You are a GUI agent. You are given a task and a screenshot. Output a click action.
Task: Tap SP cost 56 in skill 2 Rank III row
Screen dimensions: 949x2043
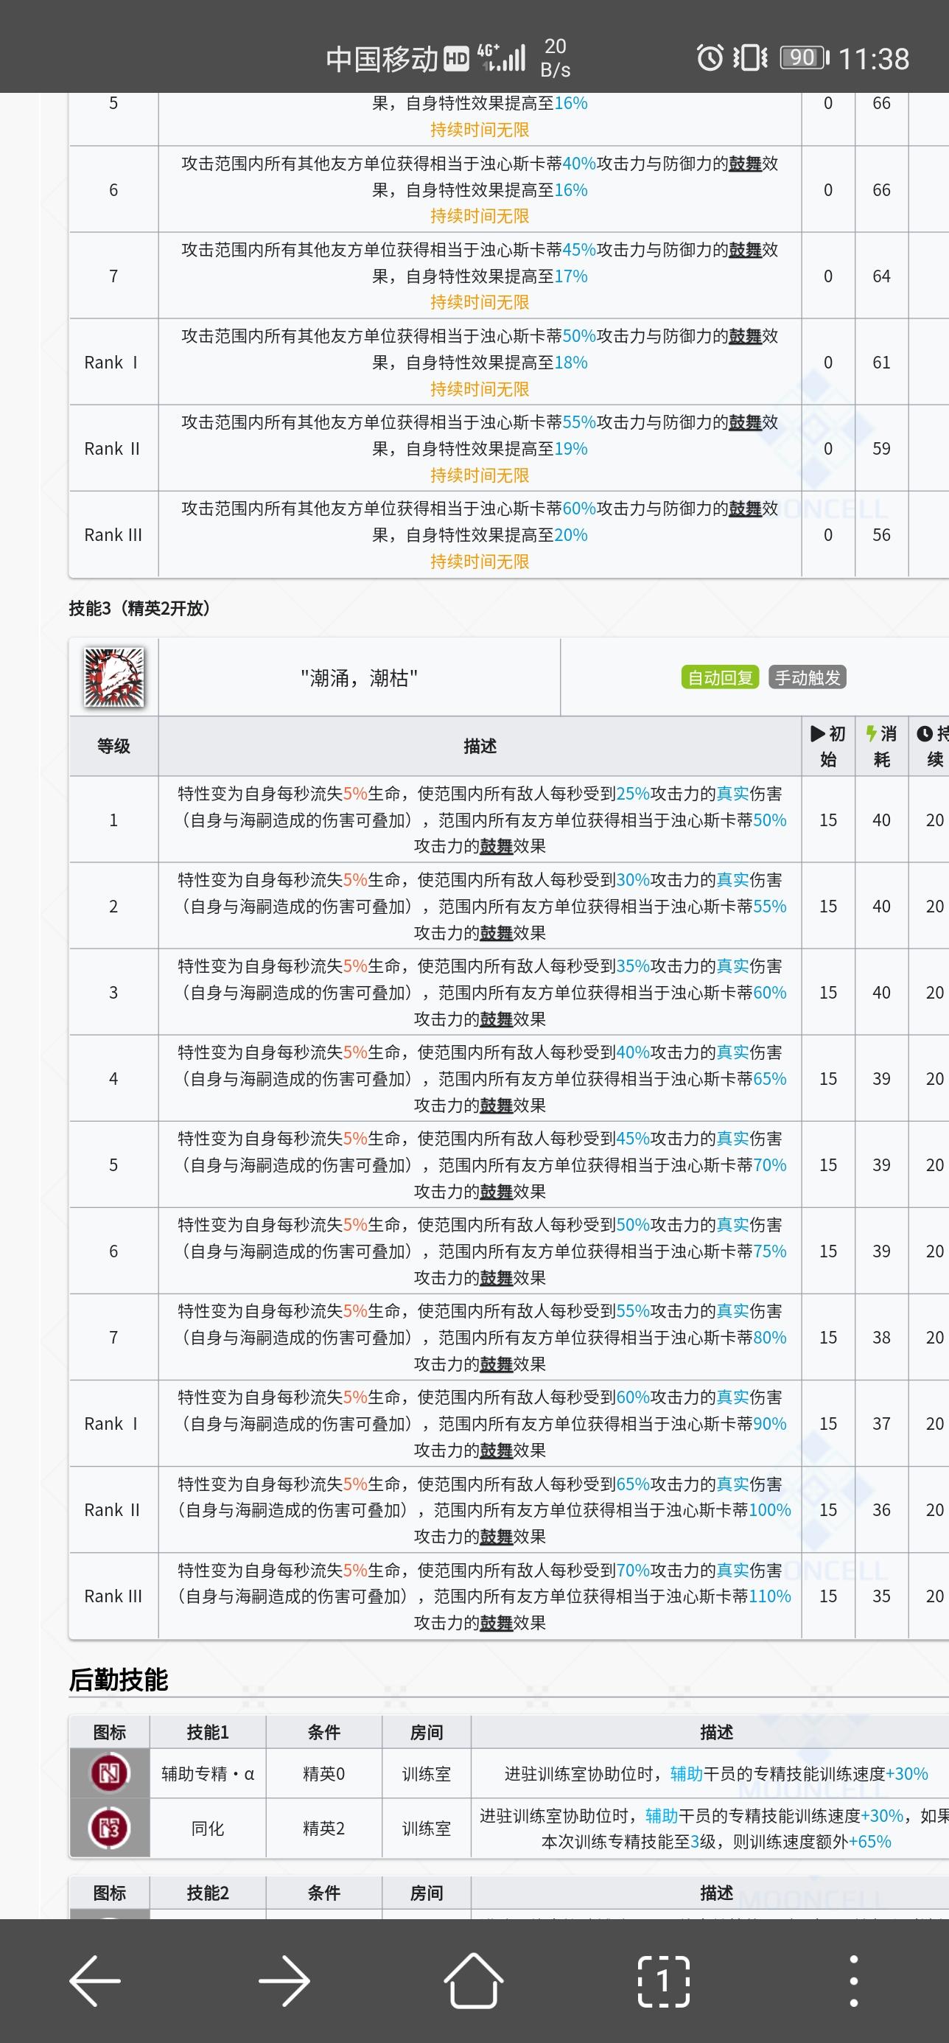point(882,534)
